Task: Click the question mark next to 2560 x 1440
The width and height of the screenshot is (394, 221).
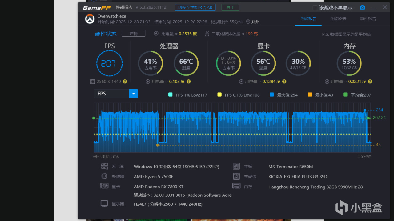Action: (125, 82)
